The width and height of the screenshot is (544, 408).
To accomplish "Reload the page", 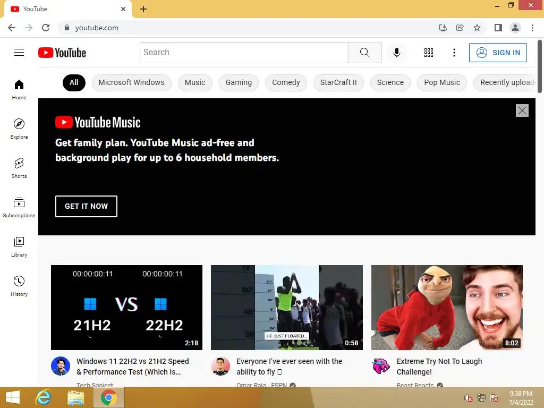I will click(x=46, y=28).
